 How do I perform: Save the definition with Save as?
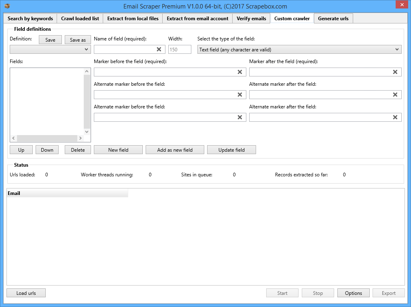78,40
